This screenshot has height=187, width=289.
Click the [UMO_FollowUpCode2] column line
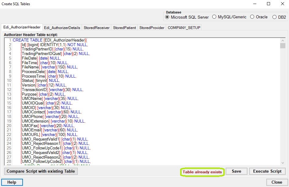(x=56, y=162)
